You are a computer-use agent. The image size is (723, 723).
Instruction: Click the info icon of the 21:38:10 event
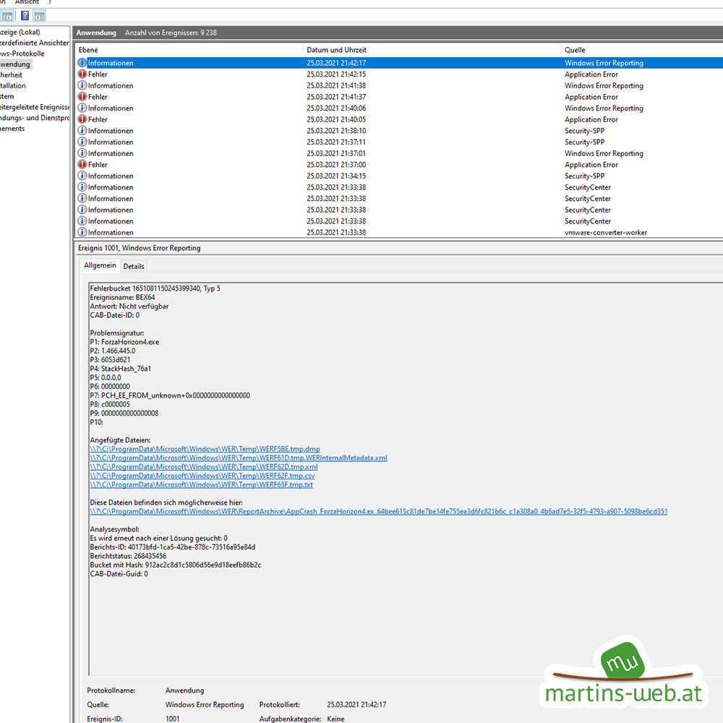tap(82, 130)
